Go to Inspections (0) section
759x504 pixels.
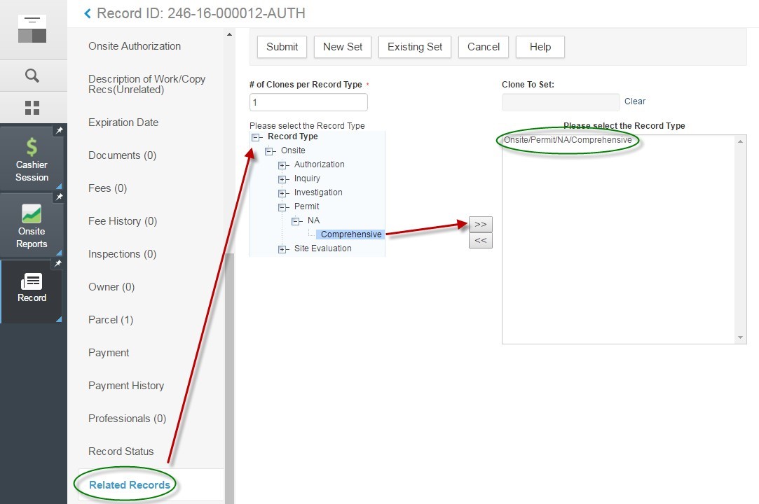pos(122,254)
